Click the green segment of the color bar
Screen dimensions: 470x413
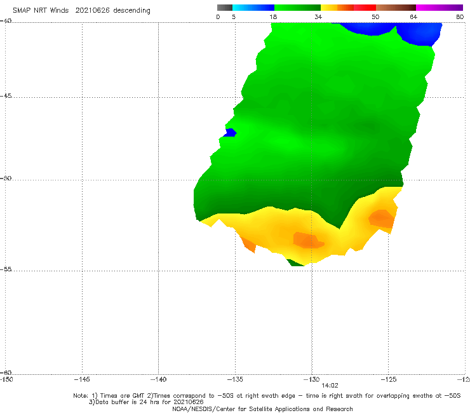tap(297, 8)
